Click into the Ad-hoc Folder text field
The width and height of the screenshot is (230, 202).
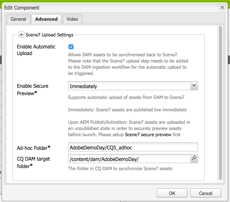pos(133,147)
